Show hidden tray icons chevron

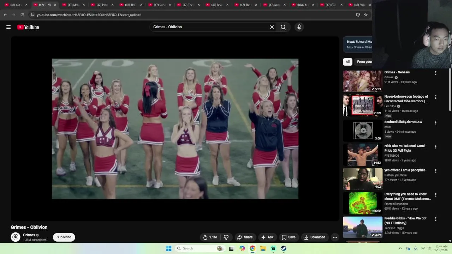point(400,248)
